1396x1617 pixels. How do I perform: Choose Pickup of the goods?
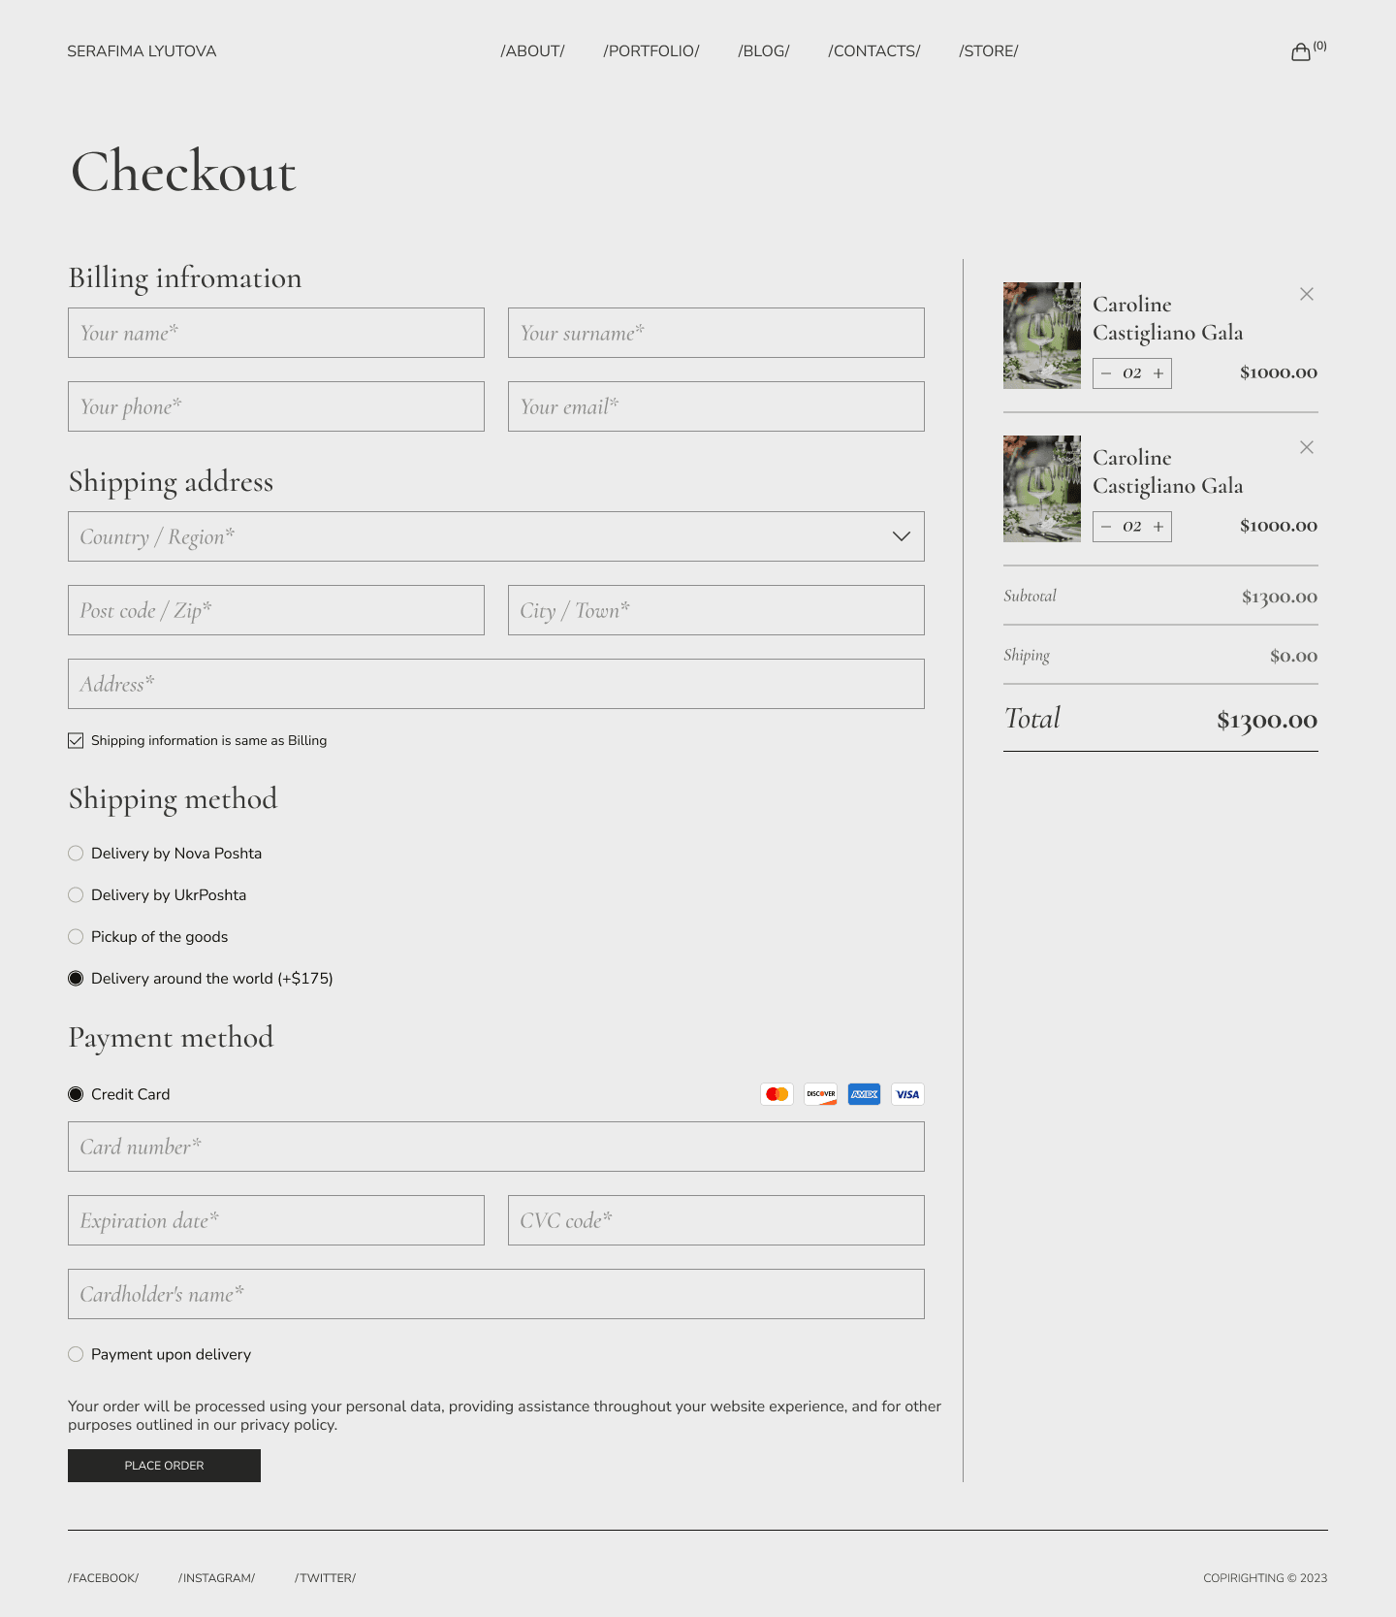(76, 937)
